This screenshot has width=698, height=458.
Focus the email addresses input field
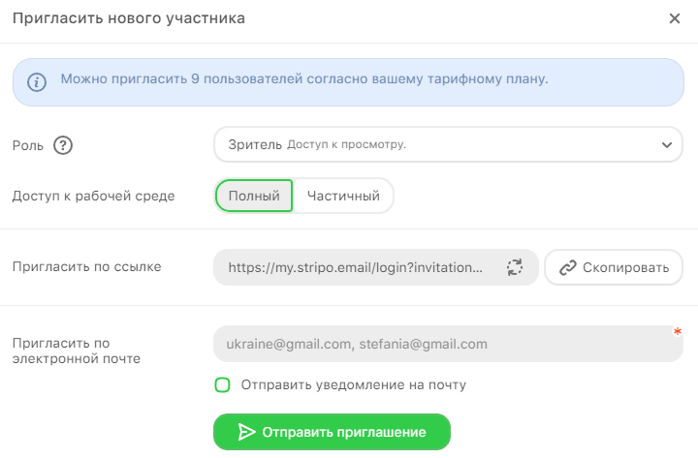point(448,344)
